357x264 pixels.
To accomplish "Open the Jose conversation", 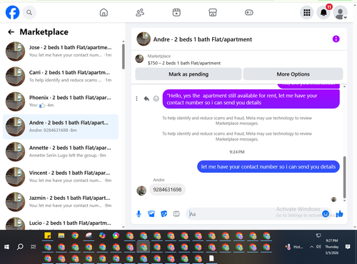I will click(x=61, y=51).
